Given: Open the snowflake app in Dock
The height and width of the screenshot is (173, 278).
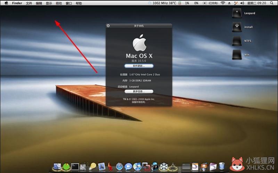Looking at the screenshot, I should click(x=164, y=167).
